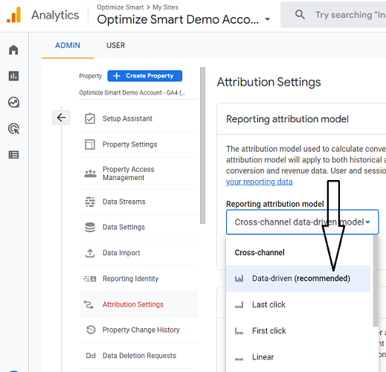Click 'Optimize Smart' breadcrumb text
Screen dimensions: 386x372
tap(120, 7)
